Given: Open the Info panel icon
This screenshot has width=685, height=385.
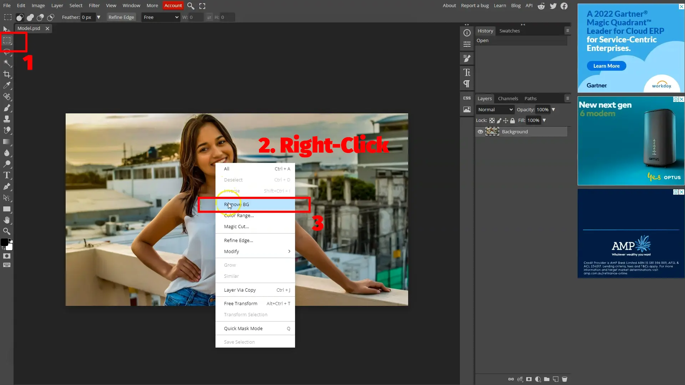Looking at the screenshot, I should (467, 33).
